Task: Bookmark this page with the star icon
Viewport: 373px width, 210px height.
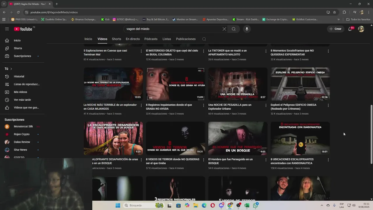Action: point(335,12)
